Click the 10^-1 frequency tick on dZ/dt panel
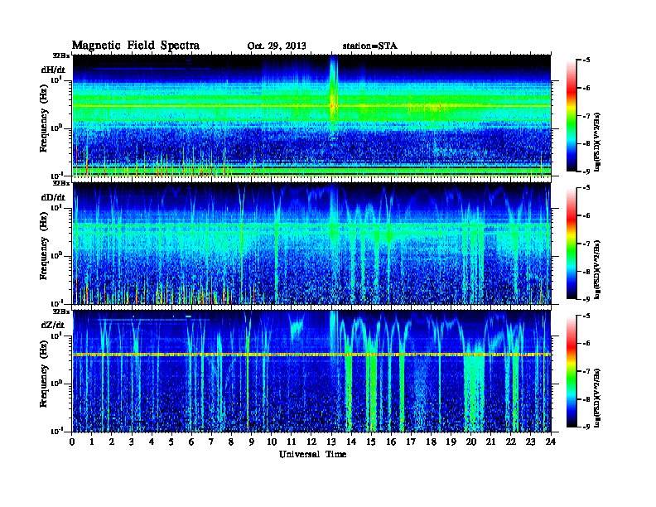This screenshot has width=656, height=507. click(55, 431)
